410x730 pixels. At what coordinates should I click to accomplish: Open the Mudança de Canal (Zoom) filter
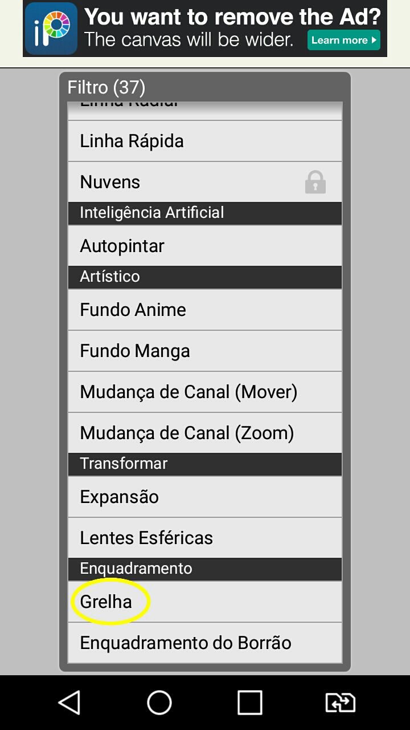tap(205, 433)
